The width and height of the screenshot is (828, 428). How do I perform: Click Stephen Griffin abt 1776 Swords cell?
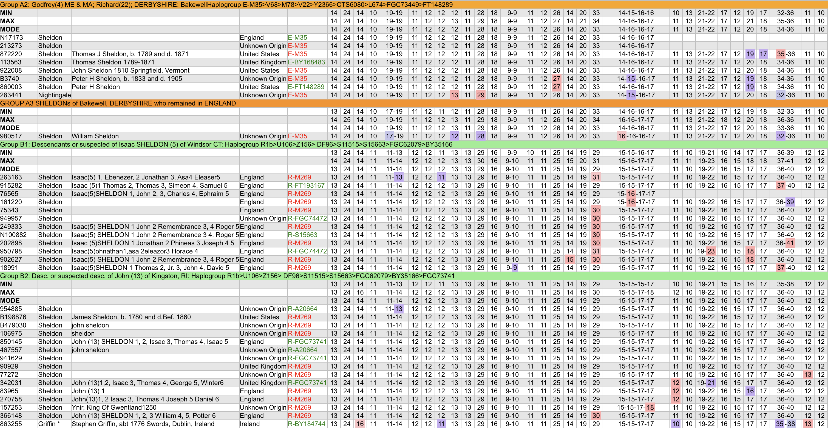coord(143,424)
